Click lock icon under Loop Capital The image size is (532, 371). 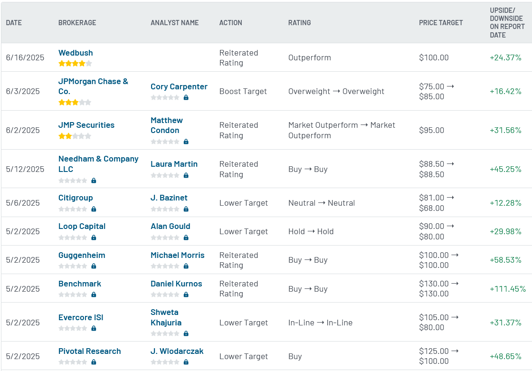[x=94, y=238]
